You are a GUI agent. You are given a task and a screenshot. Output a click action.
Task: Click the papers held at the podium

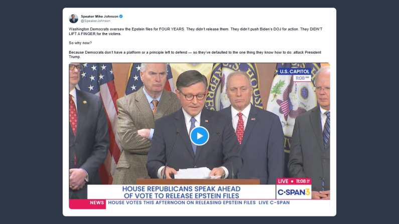193,172
